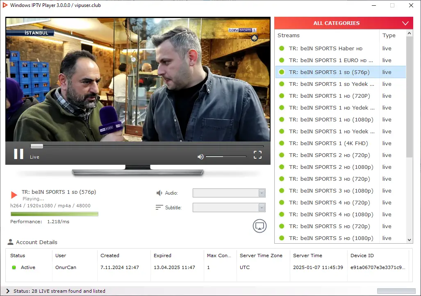
Task: Pause the live video playback
Action: pyautogui.click(x=18, y=154)
